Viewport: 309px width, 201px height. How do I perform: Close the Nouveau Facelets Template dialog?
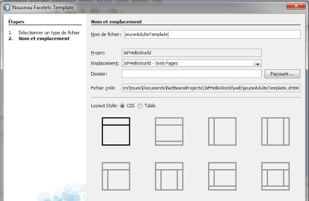295,5
